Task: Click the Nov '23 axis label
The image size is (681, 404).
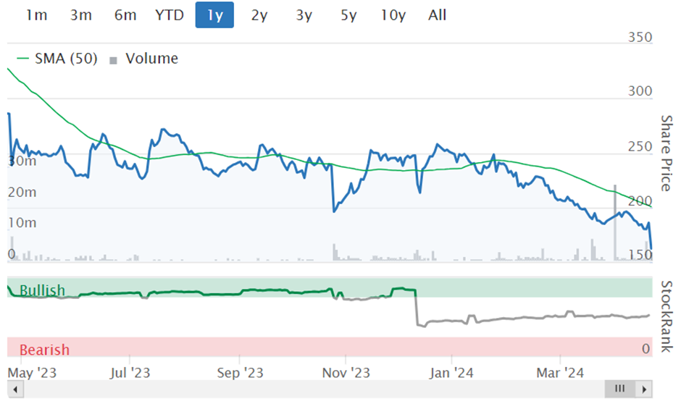Action: pyautogui.click(x=346, y=373)
